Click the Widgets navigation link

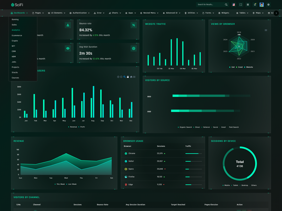[x=223, y=13]
